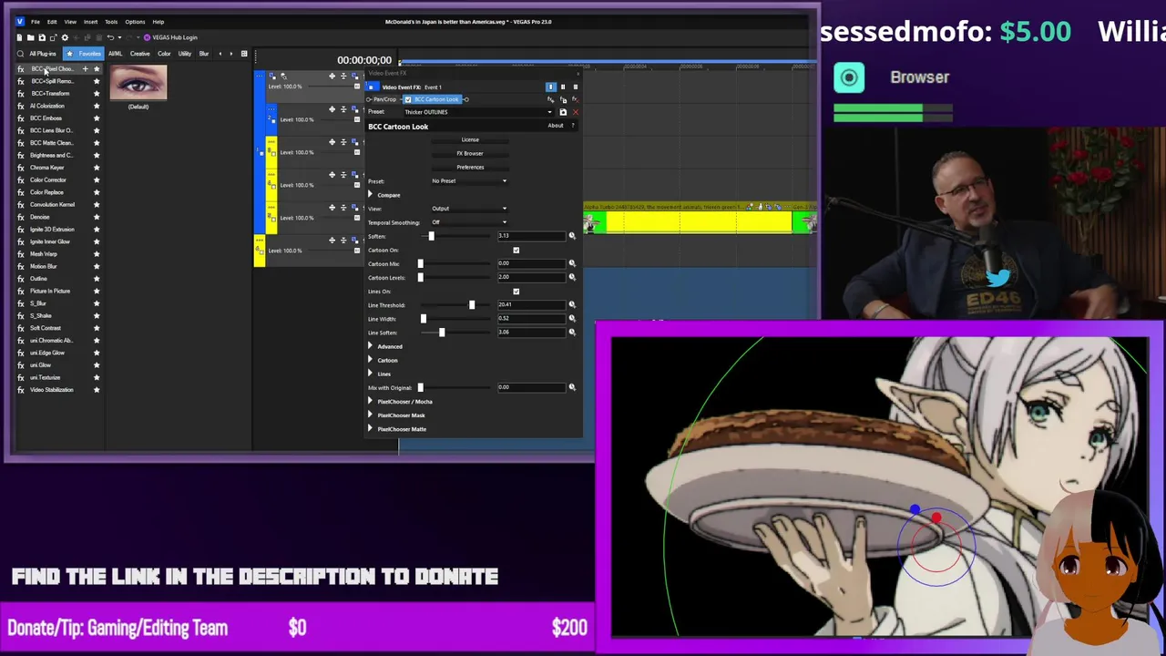Select the Default eye preset thumbnail

tap(138, 84)
